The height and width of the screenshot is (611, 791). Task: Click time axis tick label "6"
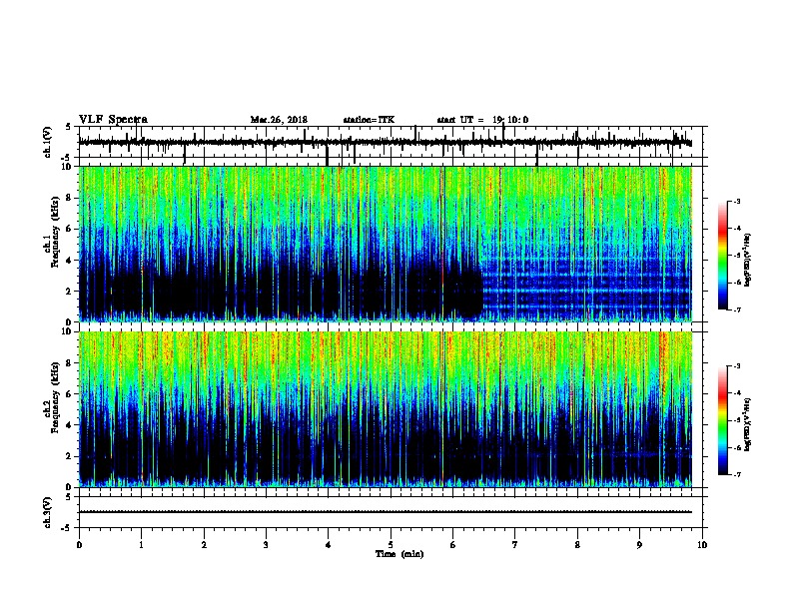pyautogui.click(x=453, y=545)
